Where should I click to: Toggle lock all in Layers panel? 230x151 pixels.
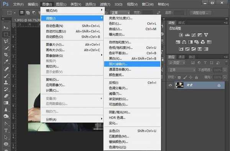pyautogui.click(x=197, y=77)
